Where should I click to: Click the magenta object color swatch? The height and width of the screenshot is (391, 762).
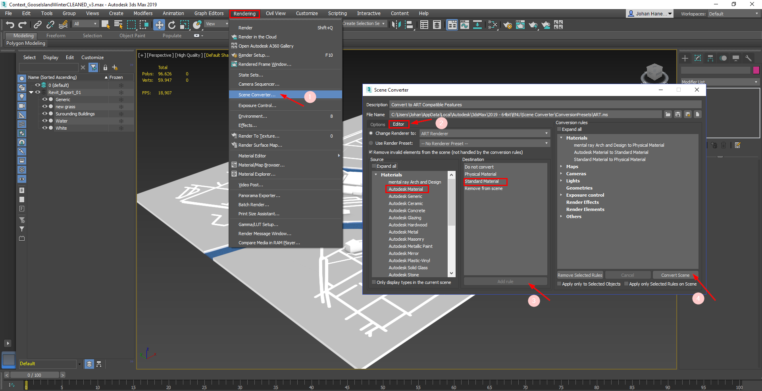click(x=756, y=70)
